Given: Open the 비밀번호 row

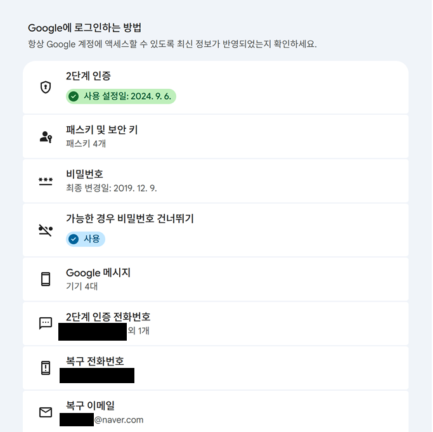Looking at the screenshot, I should point(216,181).
